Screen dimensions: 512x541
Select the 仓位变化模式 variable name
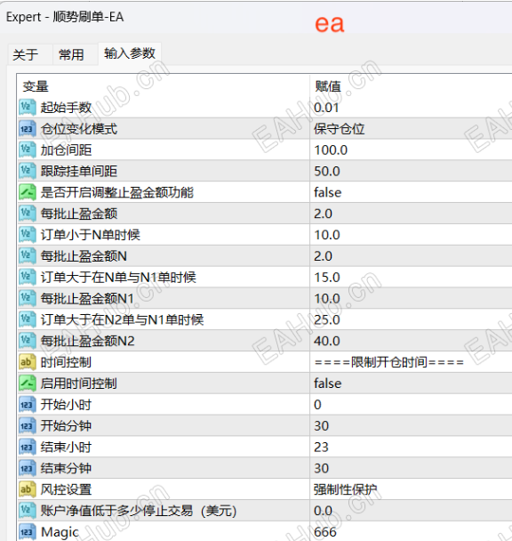(x=79, y=129)
